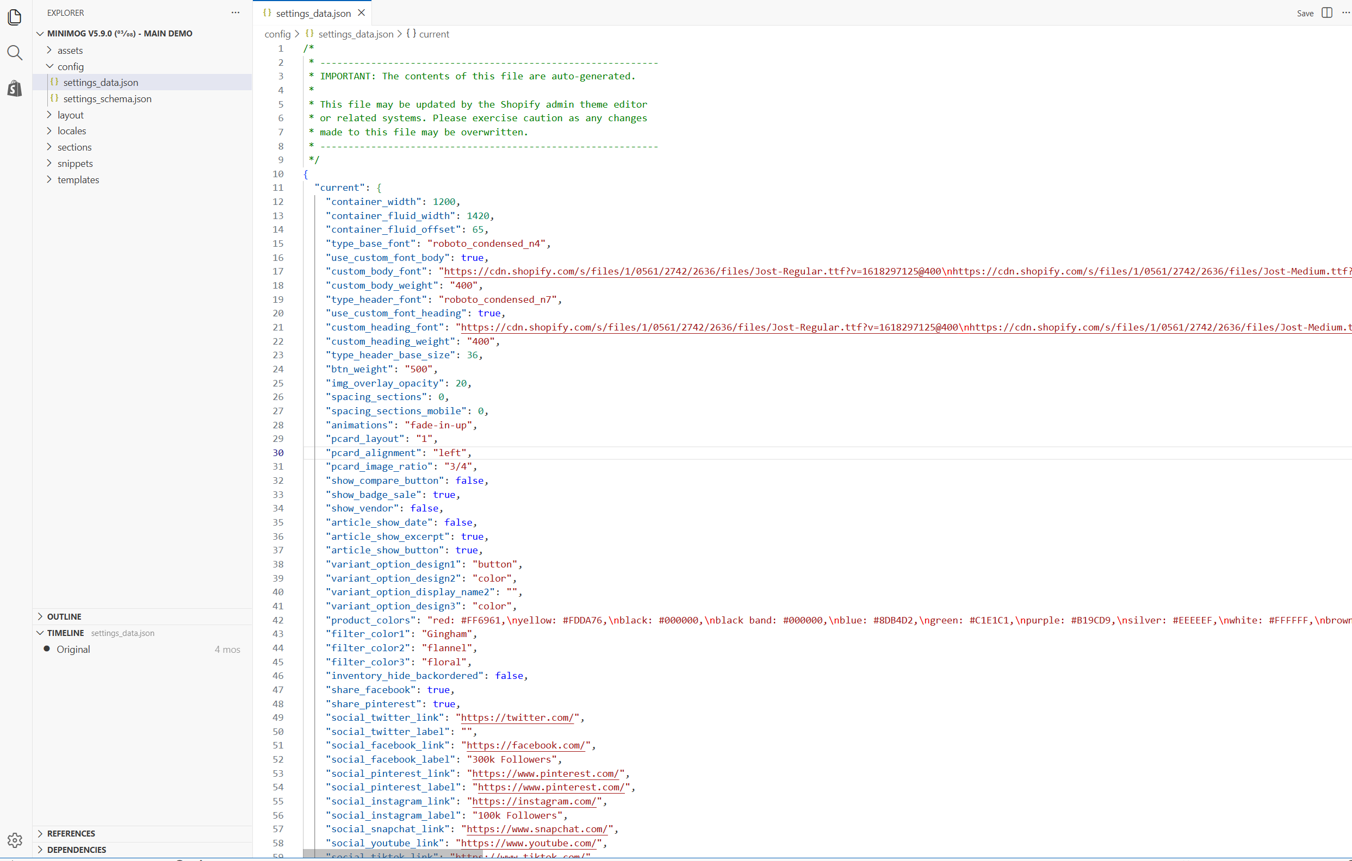Screen dimensions: 1352x861
Task: Expand the snippets folder
Action: click(x=75, y=163)
